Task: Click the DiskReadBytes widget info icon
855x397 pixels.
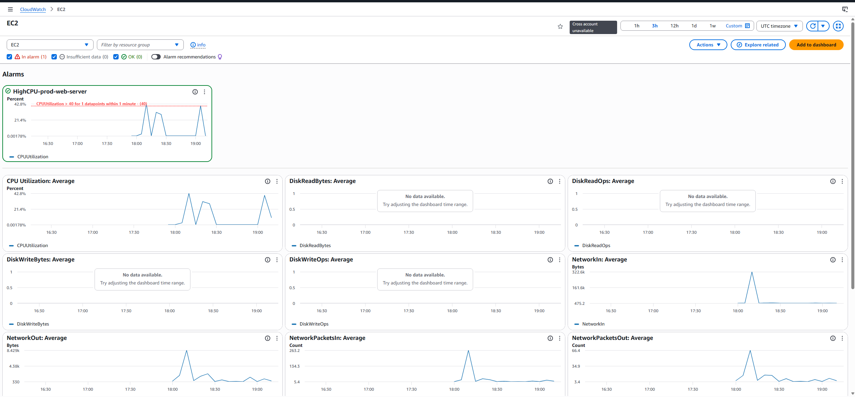Action: click(550, 181)
